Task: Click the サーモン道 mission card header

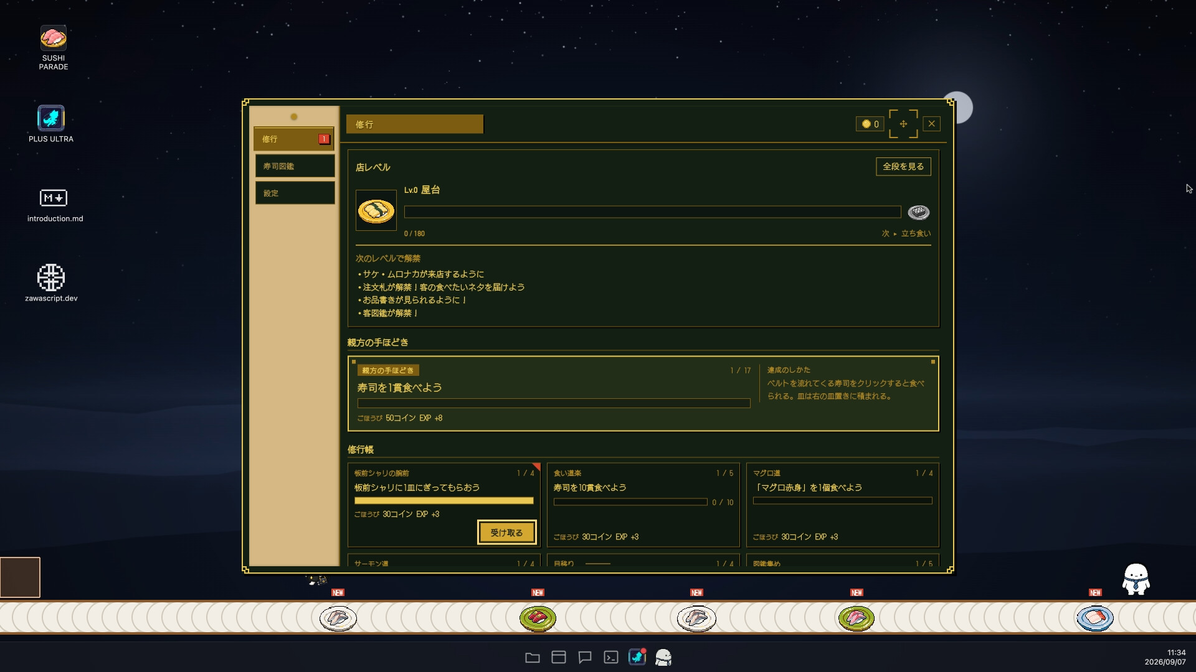Action: pos(371,564)
